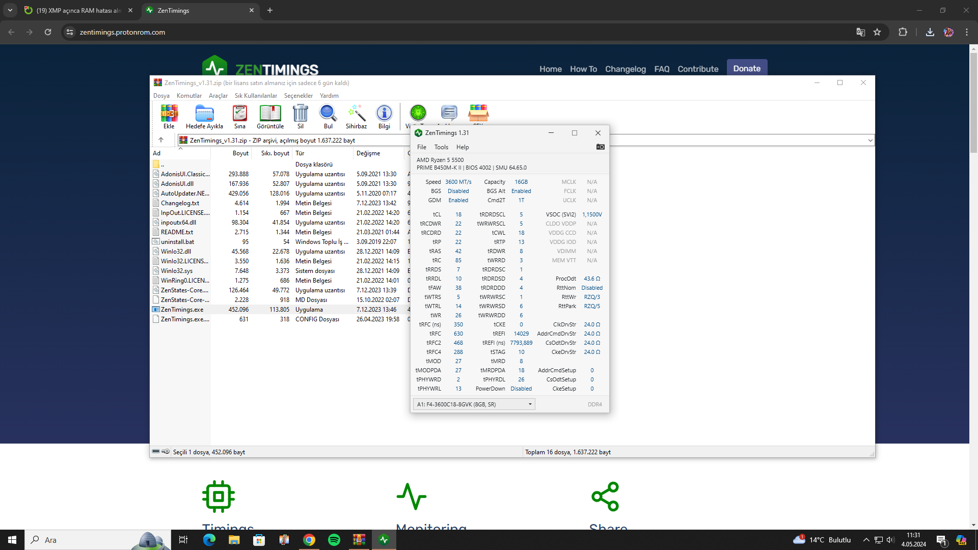
Task: Take screenshot with ZenTimings camera icon
Action: (x=601, y=147)
